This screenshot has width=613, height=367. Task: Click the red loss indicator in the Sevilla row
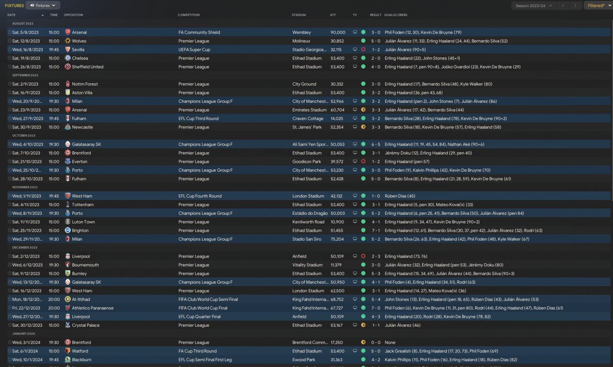tap(363, 50)
